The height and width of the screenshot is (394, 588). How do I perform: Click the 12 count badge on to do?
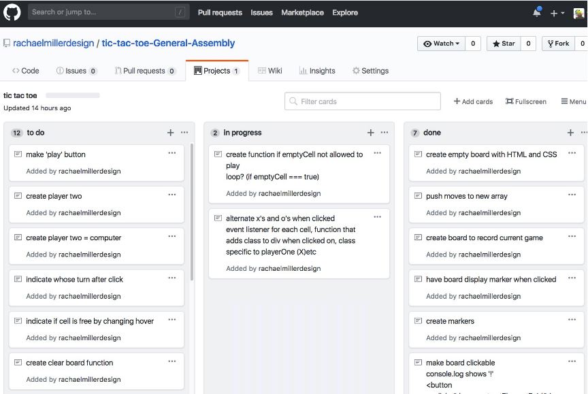coord(16,133)
